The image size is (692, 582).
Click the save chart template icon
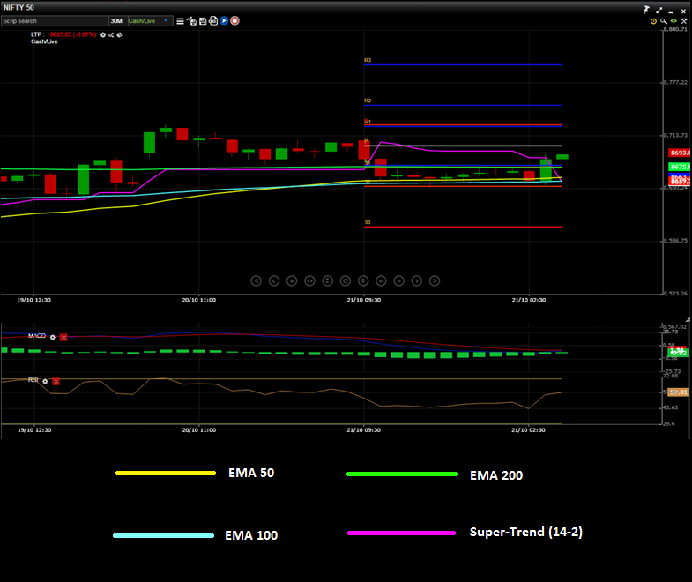(x=191, y=21)
